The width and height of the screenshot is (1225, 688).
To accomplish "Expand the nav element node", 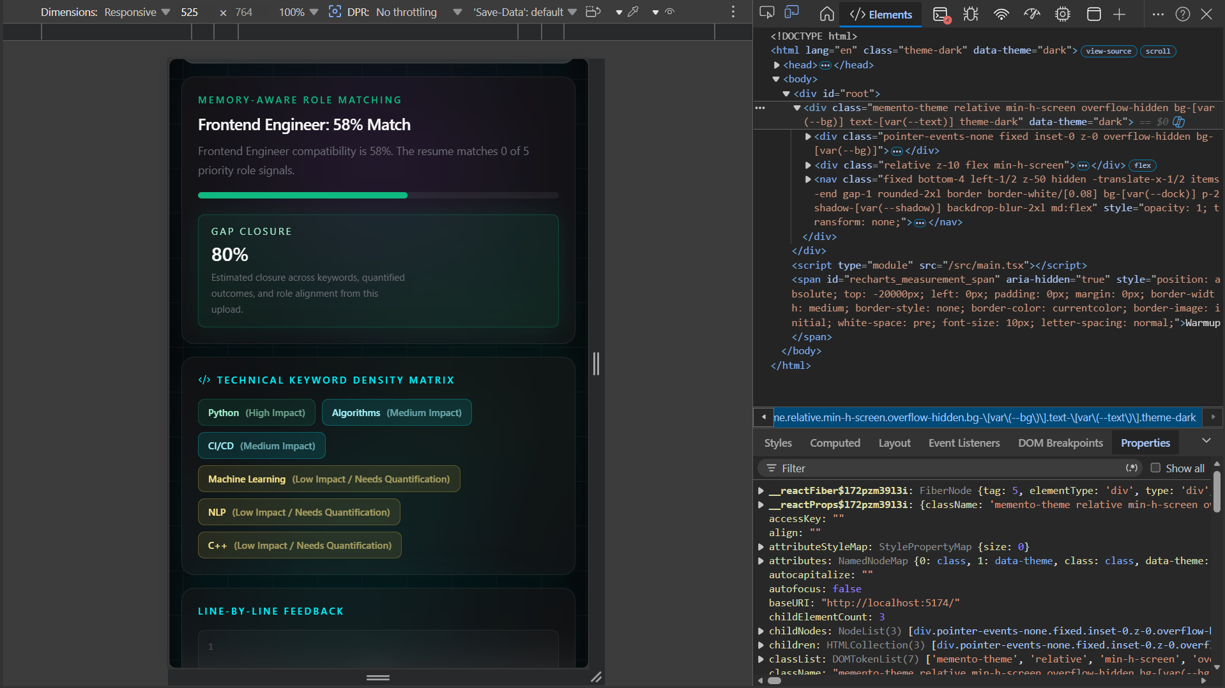I will (x=808, y=179).
